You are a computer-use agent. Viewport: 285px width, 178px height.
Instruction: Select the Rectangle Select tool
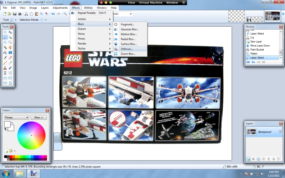(5, 32)
